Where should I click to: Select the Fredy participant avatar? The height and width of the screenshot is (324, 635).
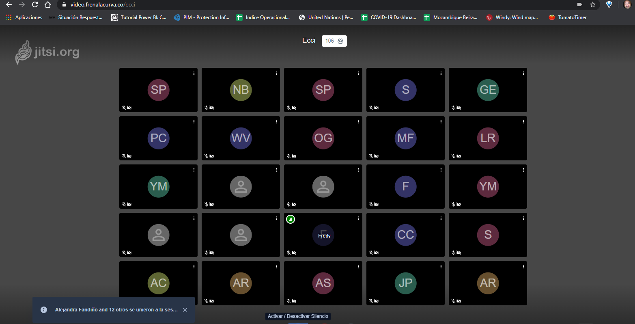pos(323,235)
